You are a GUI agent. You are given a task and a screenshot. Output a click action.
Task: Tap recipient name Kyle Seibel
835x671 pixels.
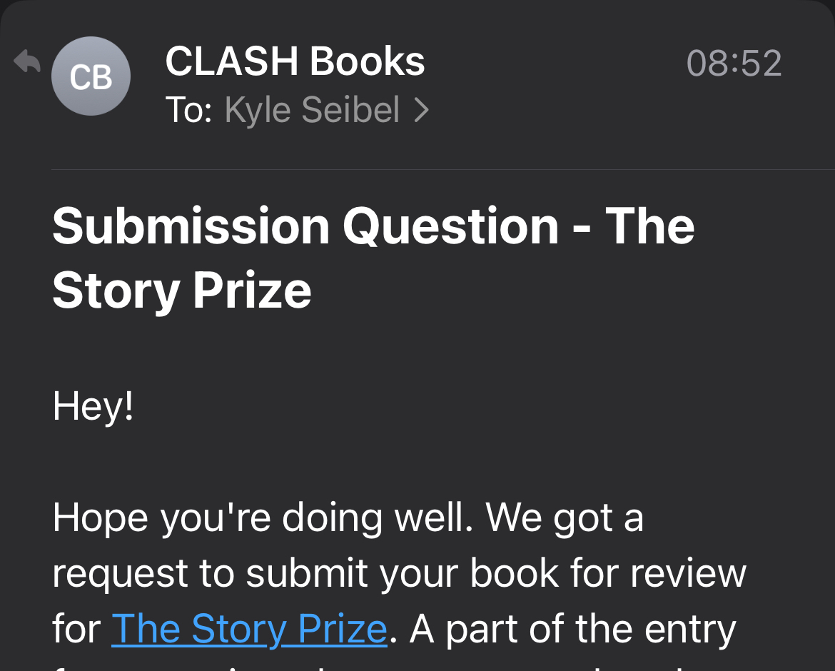point(312,110)
